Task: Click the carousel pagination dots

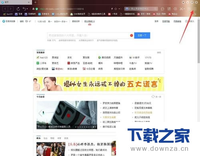Action: (86, 127)
